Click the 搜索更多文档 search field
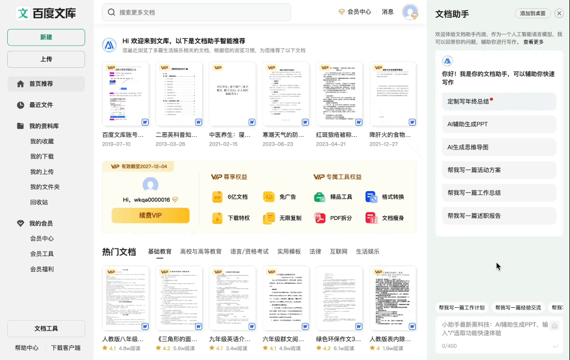570x360 pixels. click(195, 12)
